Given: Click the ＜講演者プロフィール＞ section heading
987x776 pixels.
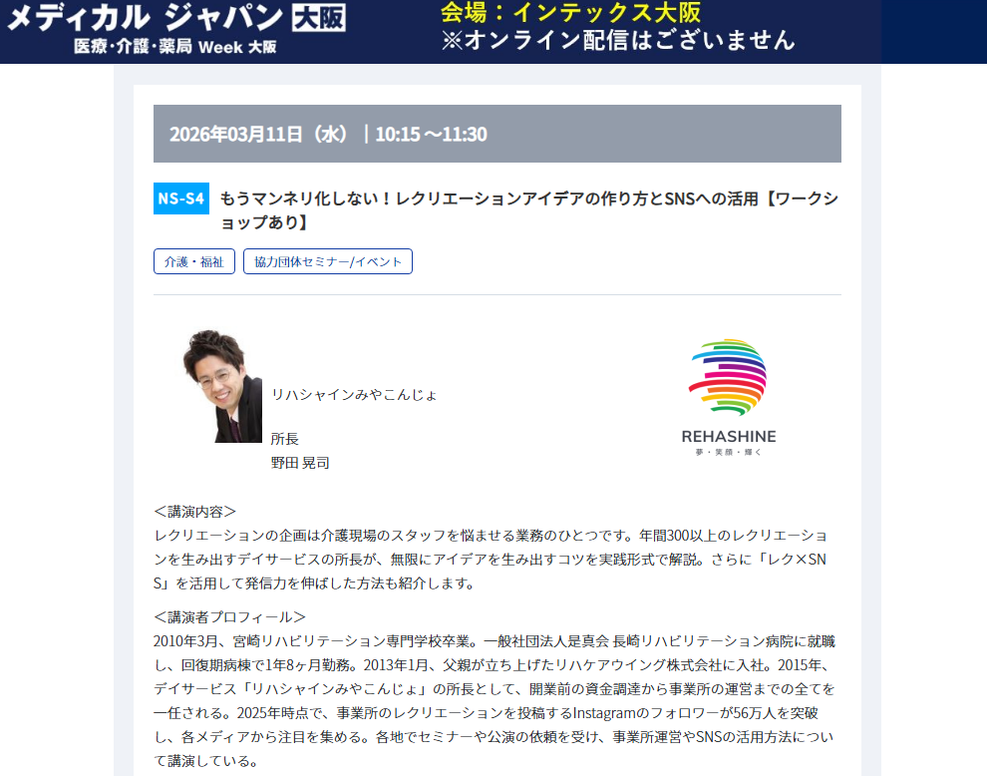Looking at the screenshot, I should click(x=229, y=617).
